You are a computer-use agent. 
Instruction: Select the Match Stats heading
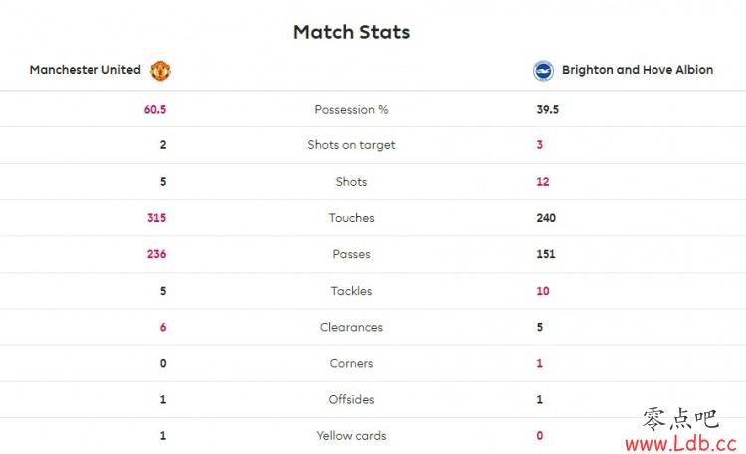351,32
